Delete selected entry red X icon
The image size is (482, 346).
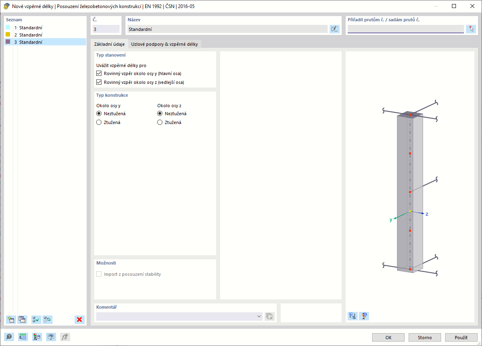click(79, 320)
